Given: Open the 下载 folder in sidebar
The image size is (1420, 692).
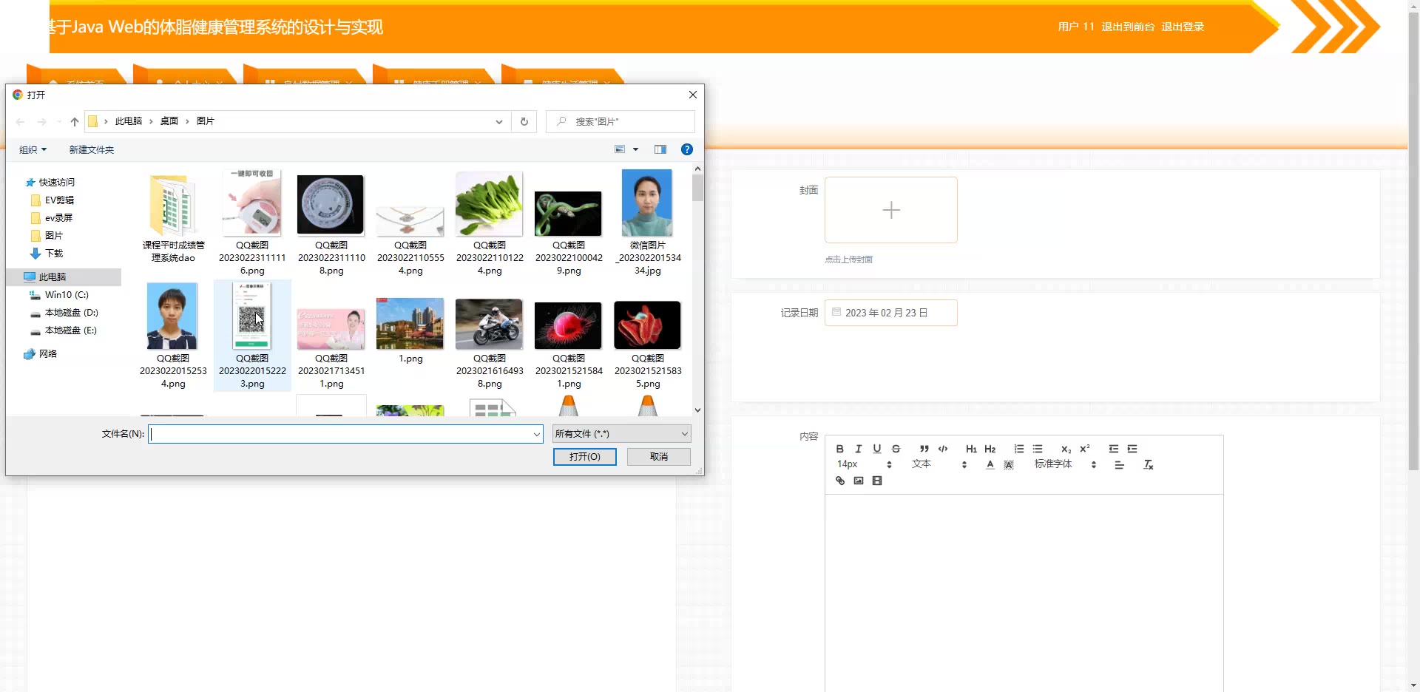Looking at the screenshot, I should (54, 253).
